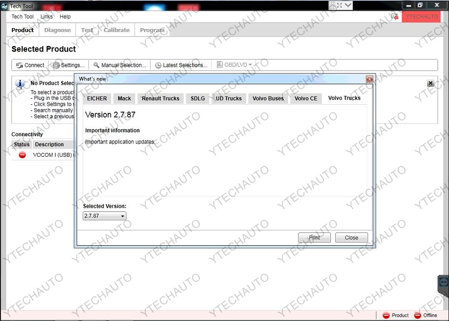Switch to the Diagnose tab
449x321 pixels.
point(57,30)
